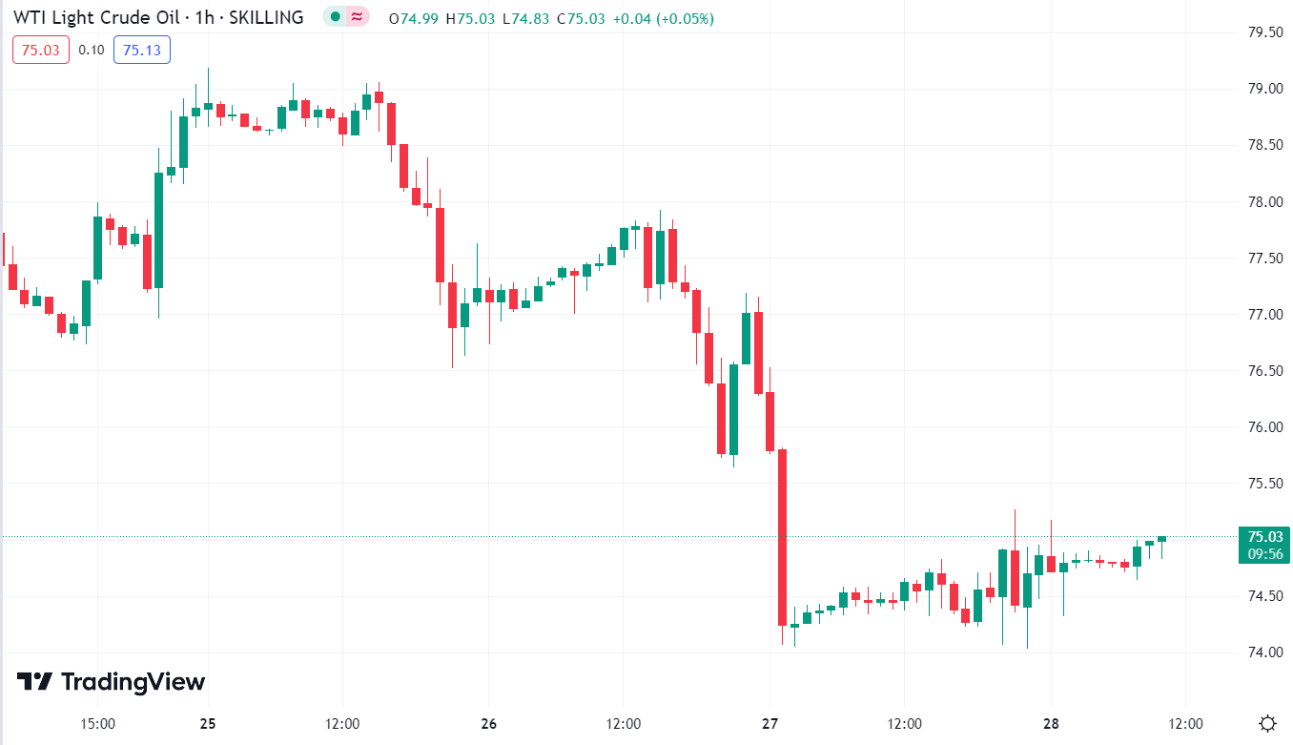The height and width of the screenshot is (745, 1293).
Task: Click the green current price label with countdown
Action: [1263, 545]
